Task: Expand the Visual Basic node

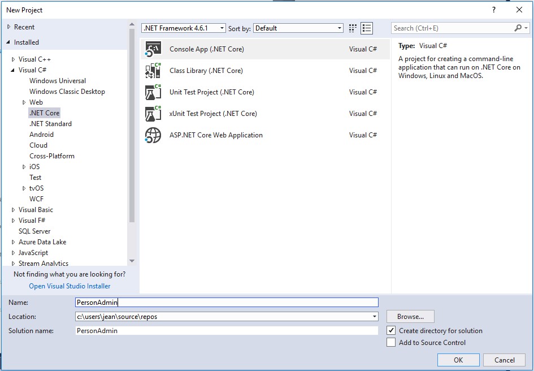Action: pos(14,210)
